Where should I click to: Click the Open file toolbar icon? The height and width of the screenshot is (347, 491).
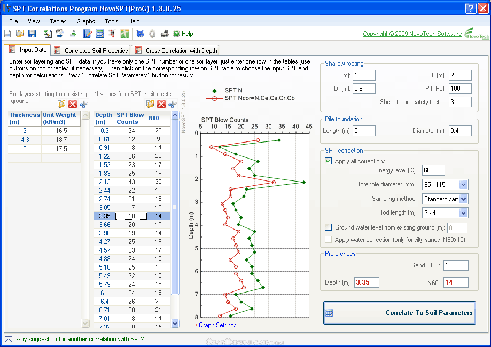(x=20, y=34)
